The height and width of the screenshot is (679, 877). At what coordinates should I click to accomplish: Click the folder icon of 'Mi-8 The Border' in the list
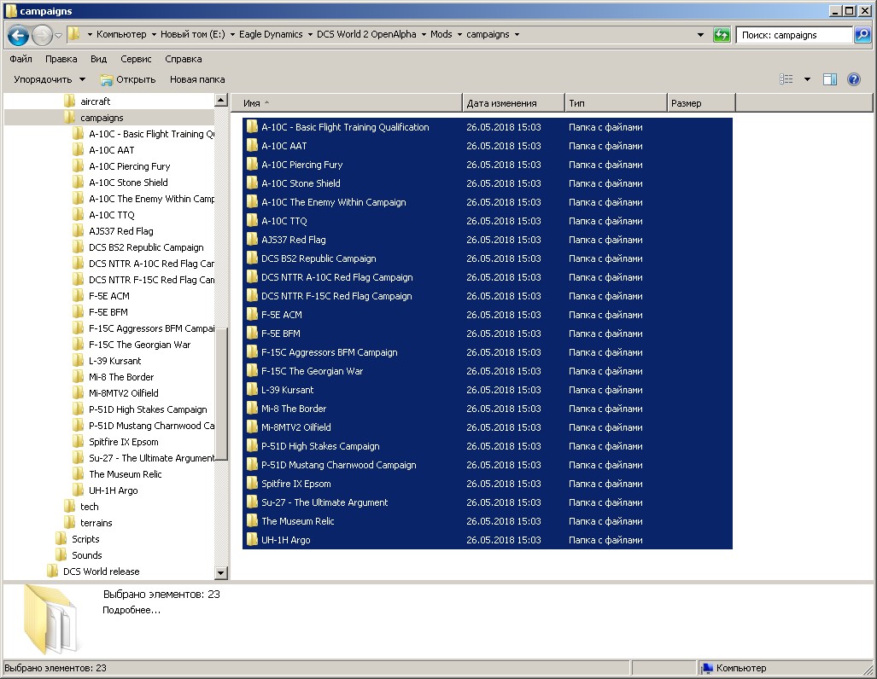click(x=252, y=409)
